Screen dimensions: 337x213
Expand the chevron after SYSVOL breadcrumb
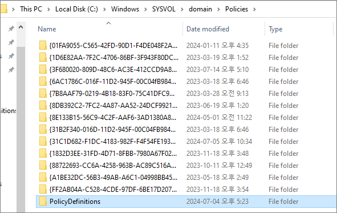point(182,9)
